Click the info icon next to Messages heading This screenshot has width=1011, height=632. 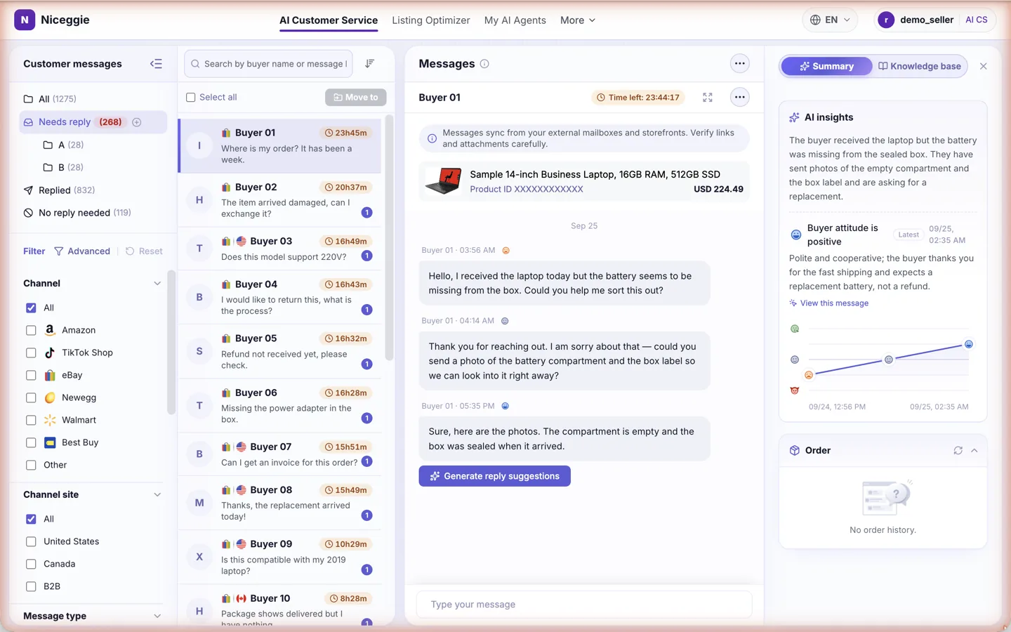coord(484,64)
